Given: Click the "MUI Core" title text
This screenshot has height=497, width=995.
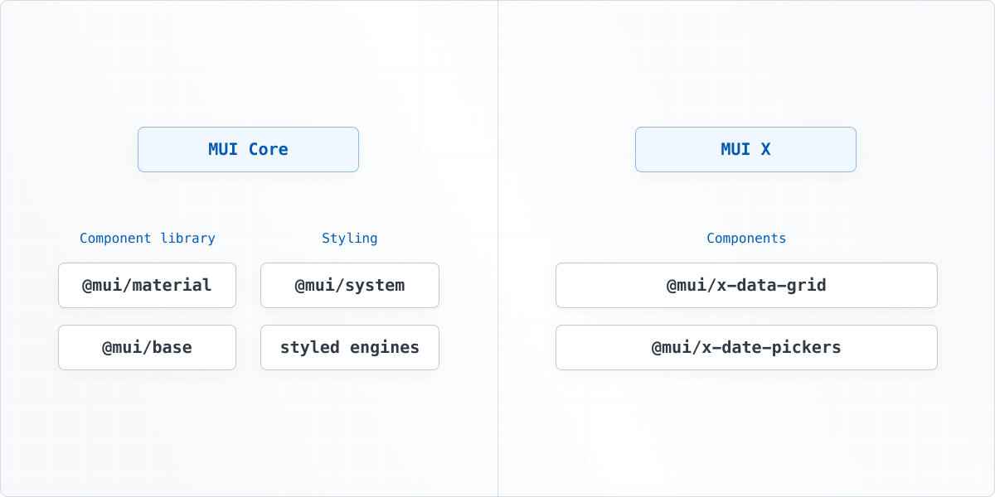Looking at the screenshot, I should (248, 150).
